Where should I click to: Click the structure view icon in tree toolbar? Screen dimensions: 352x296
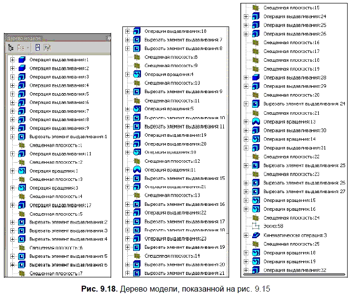tap(11, 48)
